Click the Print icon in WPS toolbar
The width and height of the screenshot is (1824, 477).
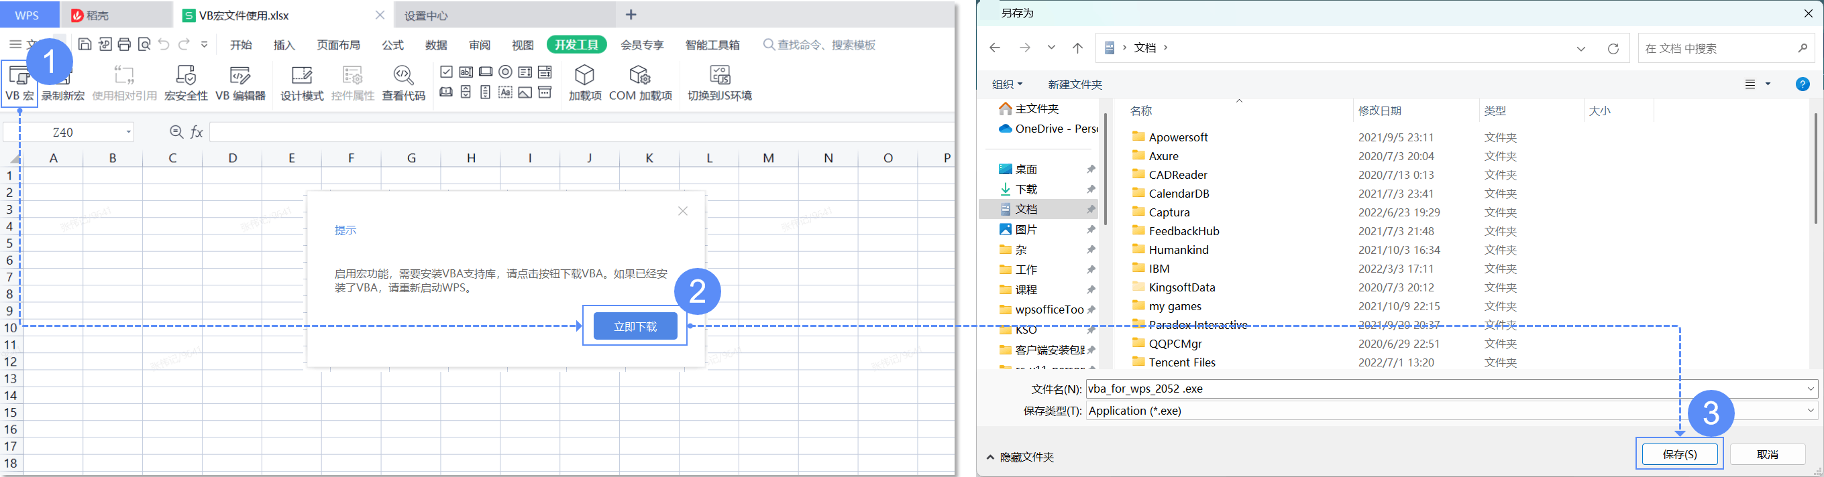[x=125, y=44]
